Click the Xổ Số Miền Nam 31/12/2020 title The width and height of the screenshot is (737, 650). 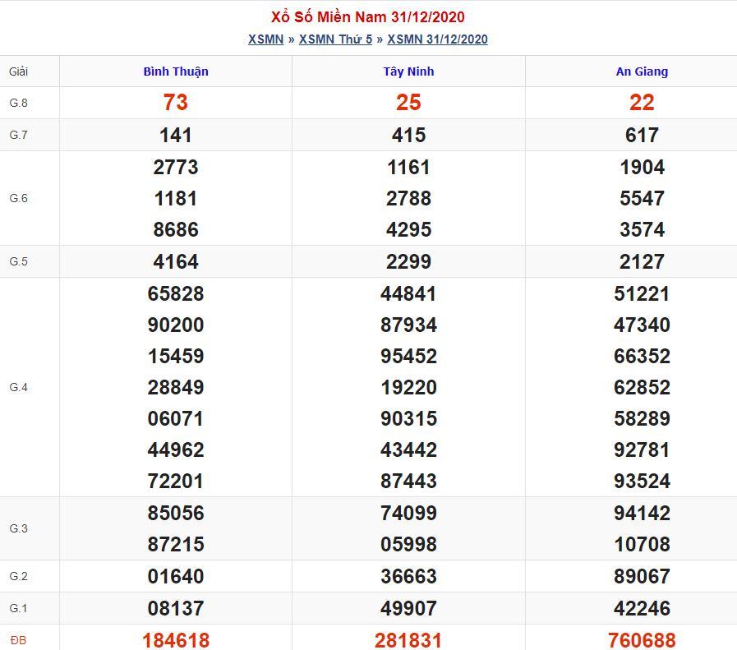coord(367,17)
